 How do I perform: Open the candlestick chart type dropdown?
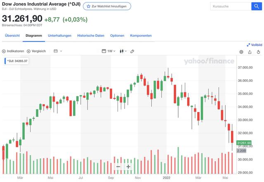click(123, 51)
